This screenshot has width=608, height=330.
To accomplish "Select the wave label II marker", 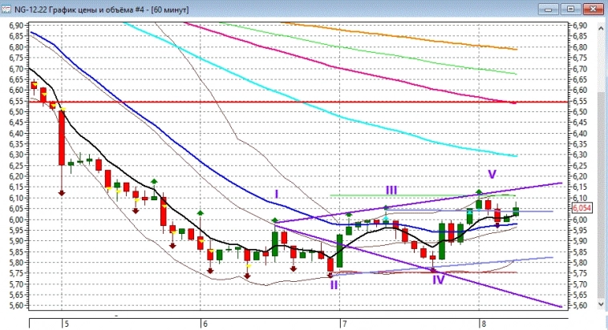I will [334, 284].
